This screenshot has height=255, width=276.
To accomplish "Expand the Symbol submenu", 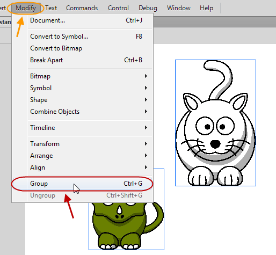I will [82, 88].
